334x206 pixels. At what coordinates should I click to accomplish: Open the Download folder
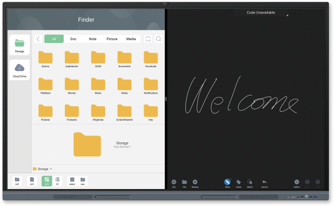click(x=150, y=59)
